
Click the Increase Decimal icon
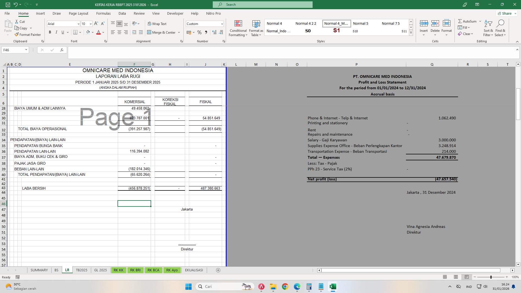[214, 32]
